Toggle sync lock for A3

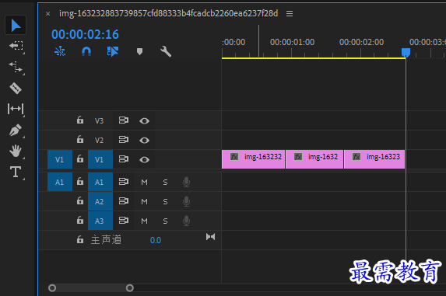coord(124,221)
